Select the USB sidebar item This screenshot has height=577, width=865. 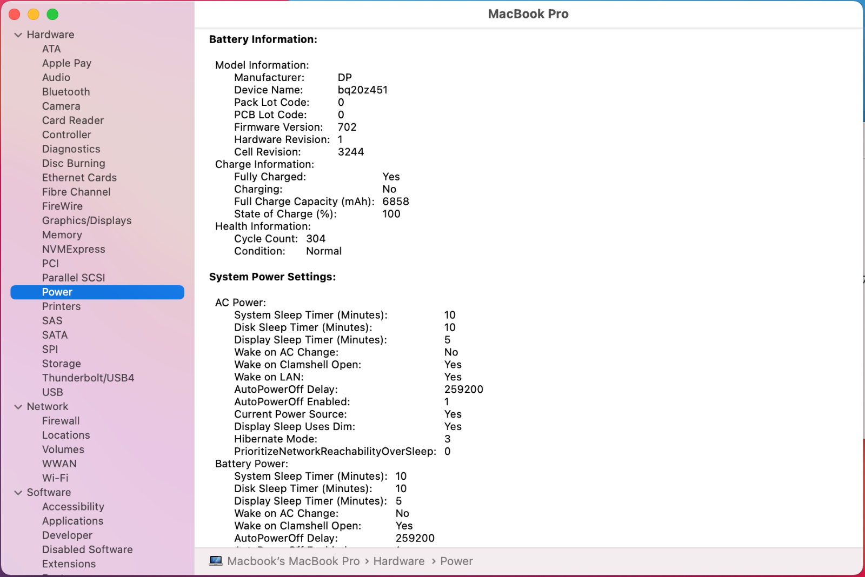(x=52, y=392)
